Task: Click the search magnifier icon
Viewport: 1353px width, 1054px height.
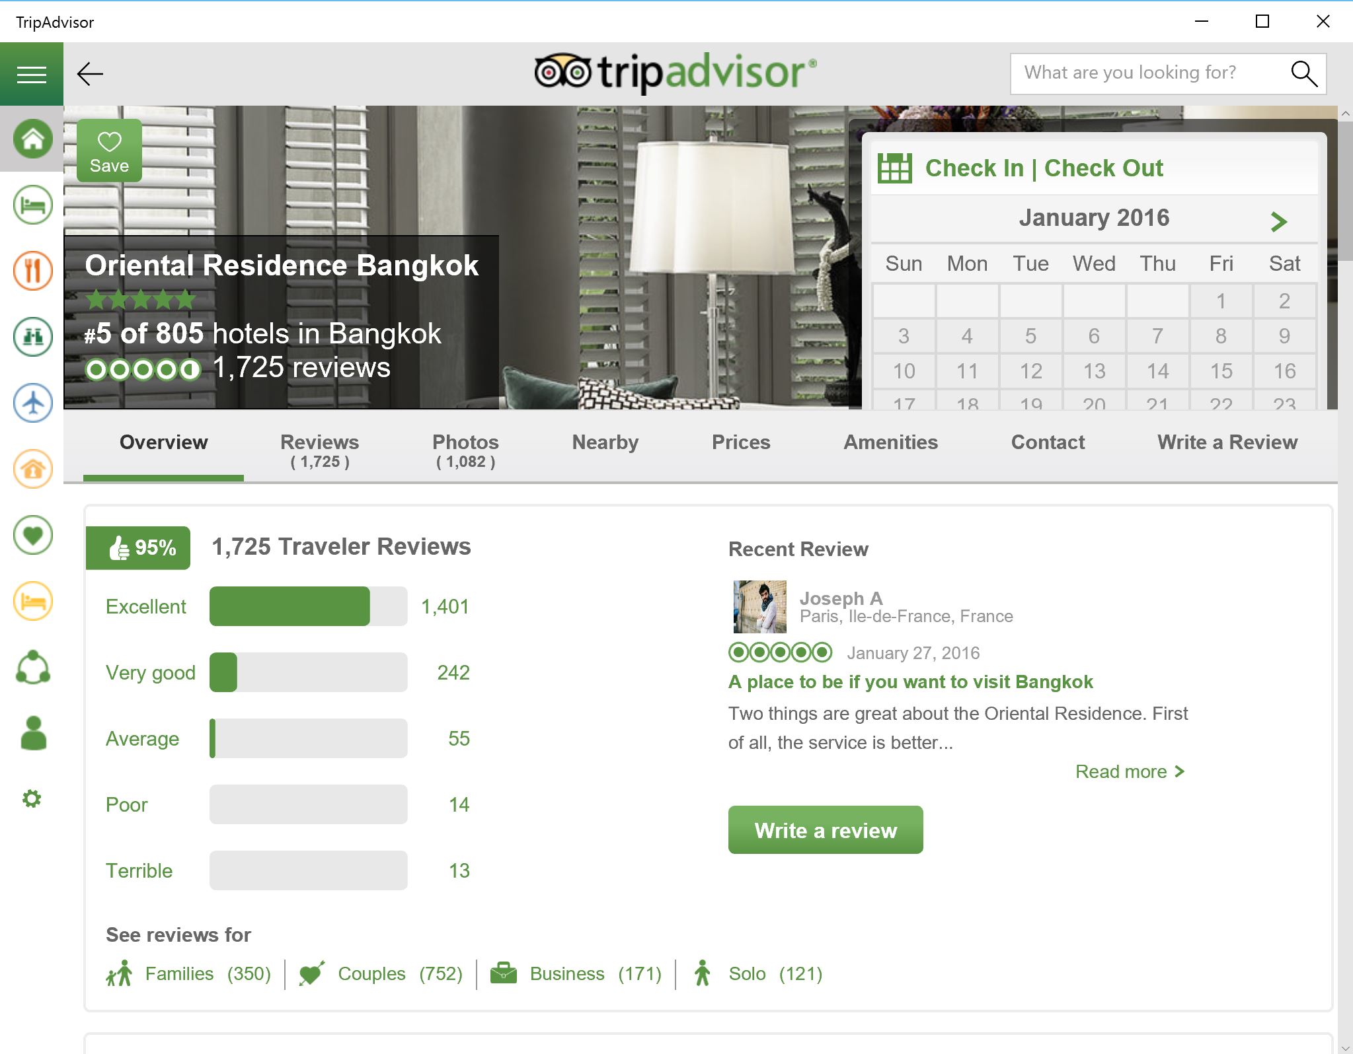Action: 1304,74
